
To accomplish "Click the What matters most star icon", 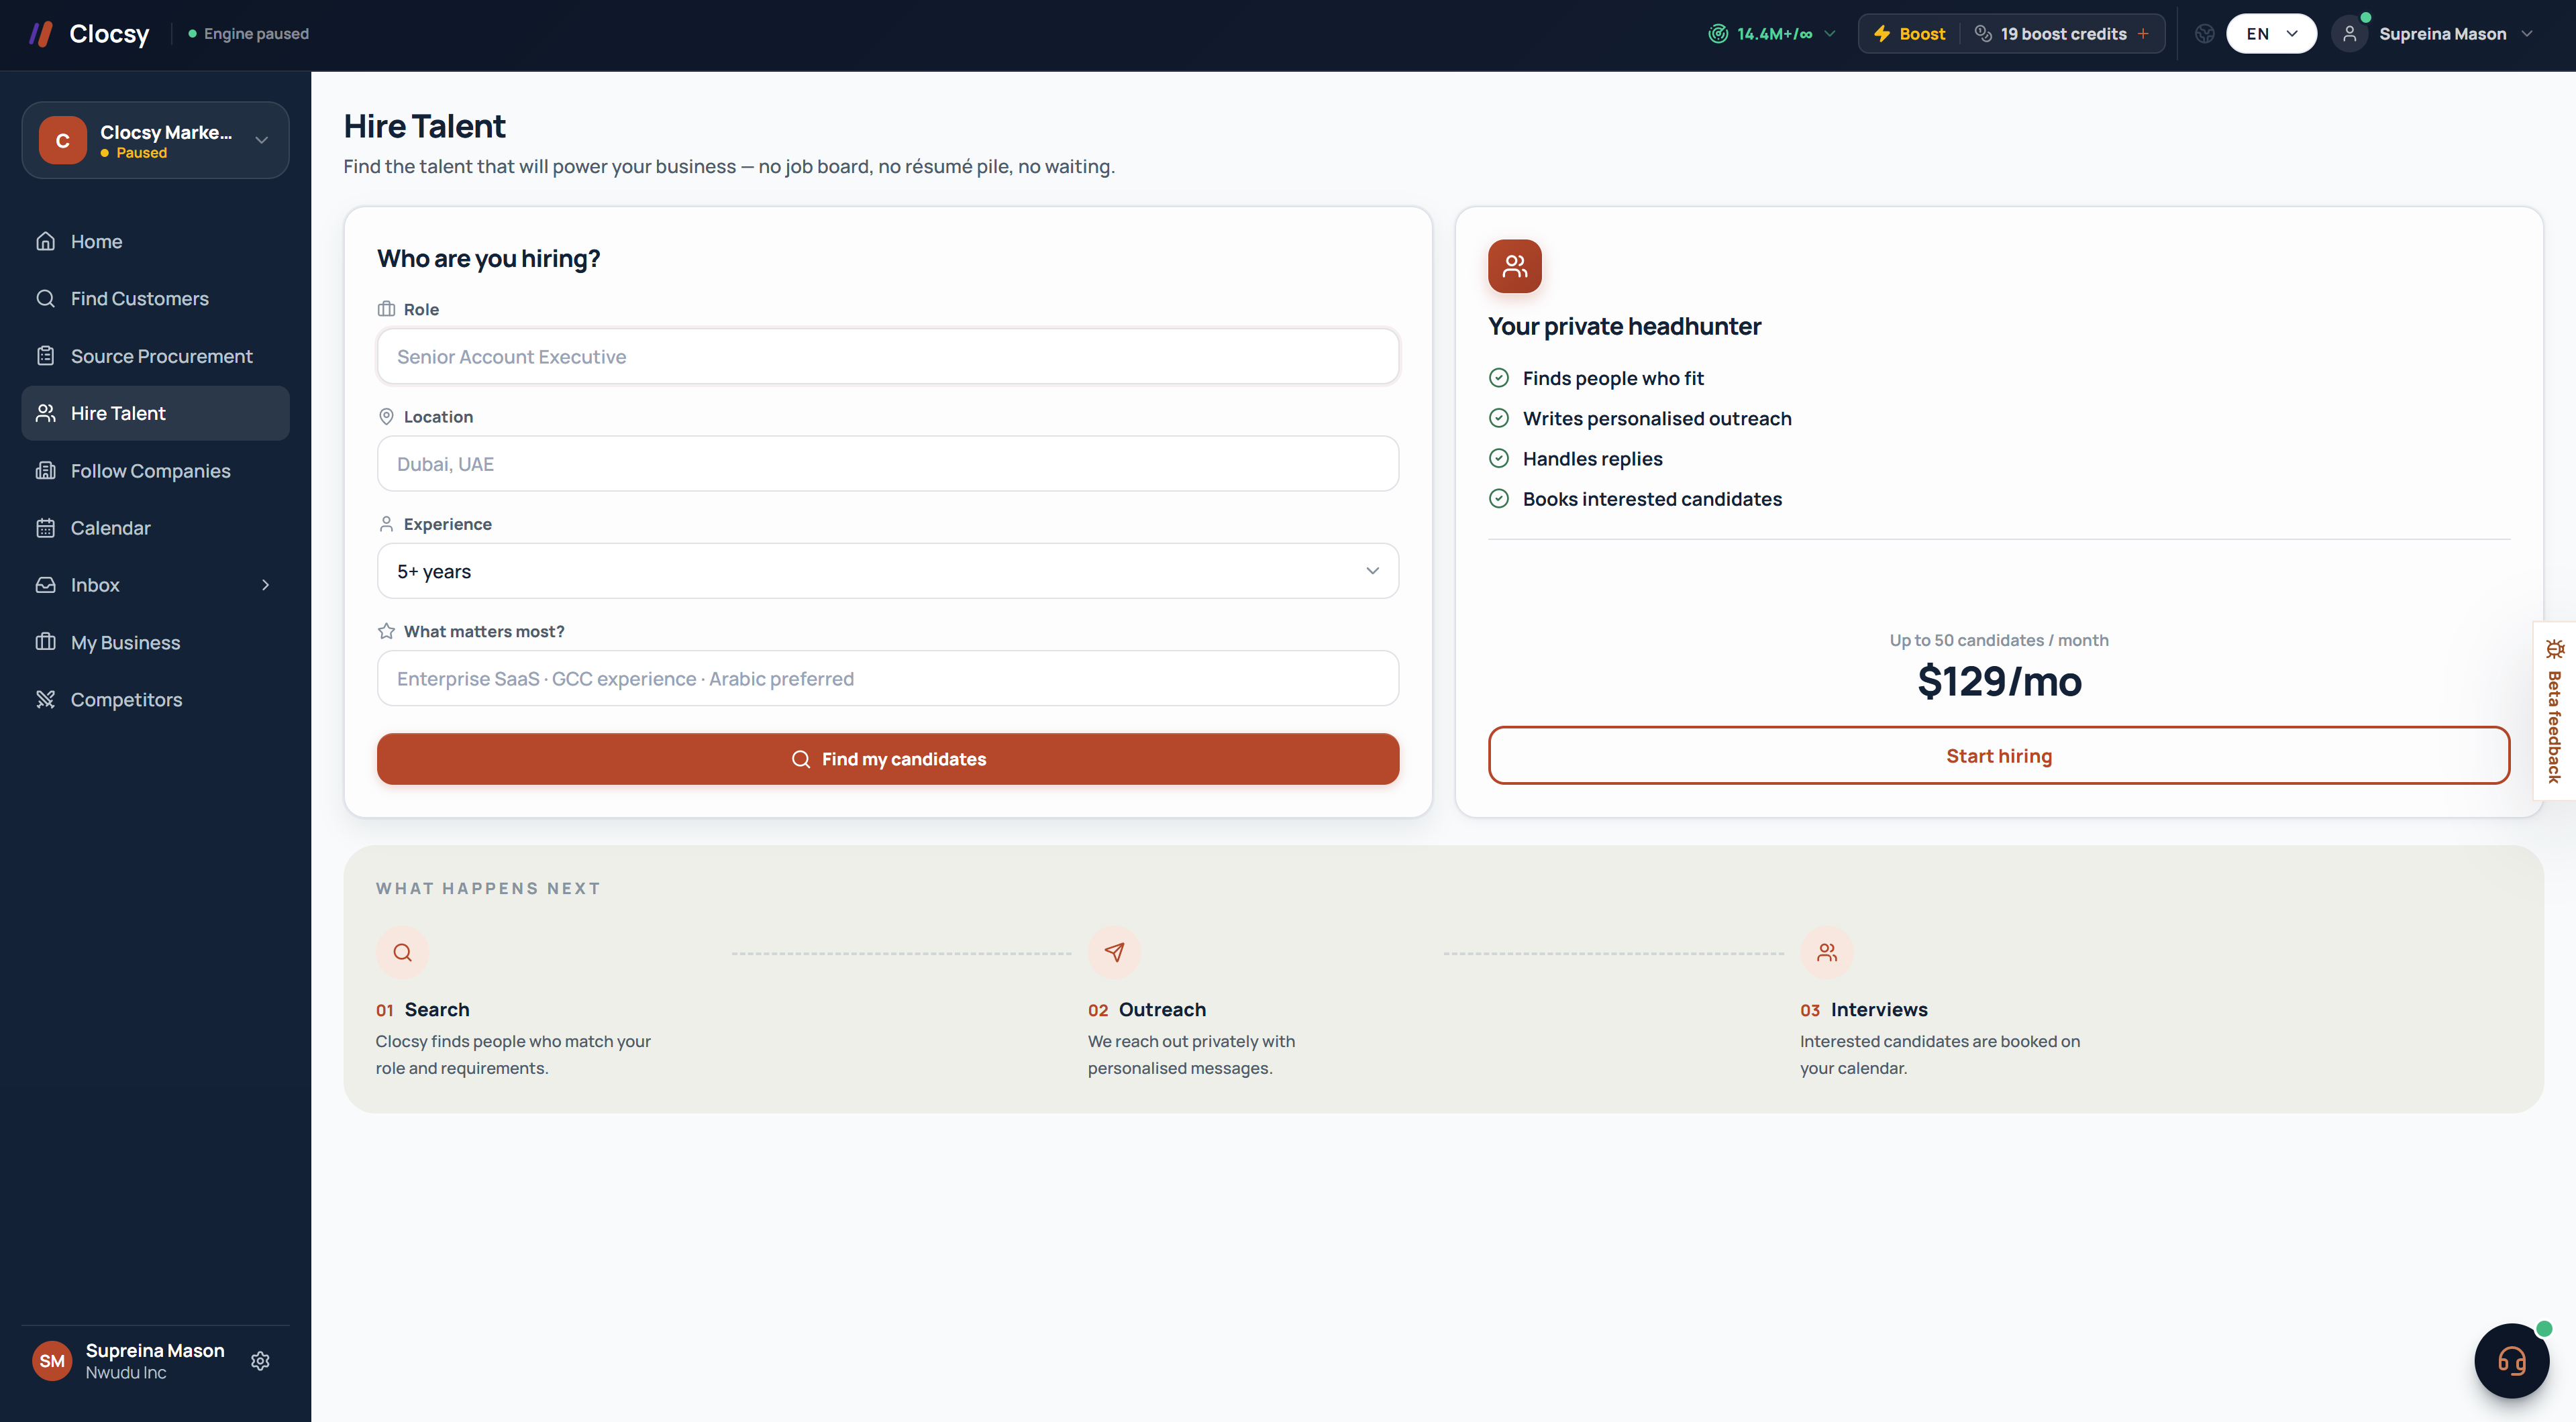I will tap(386, 632).
